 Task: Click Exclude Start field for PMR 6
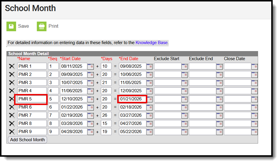tap(168, 107)
